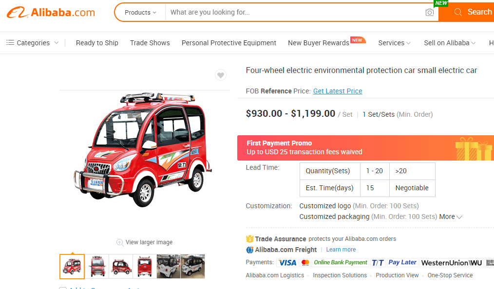Screen dimensions: 494x289
Task: Click the favorite heart icon
Action: pyautogui.click(x=221, y=75)
